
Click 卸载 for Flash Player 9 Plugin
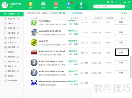[x=121, y=63]
